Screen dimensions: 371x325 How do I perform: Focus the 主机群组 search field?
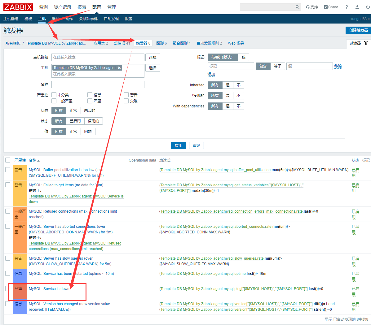[98, 57]
